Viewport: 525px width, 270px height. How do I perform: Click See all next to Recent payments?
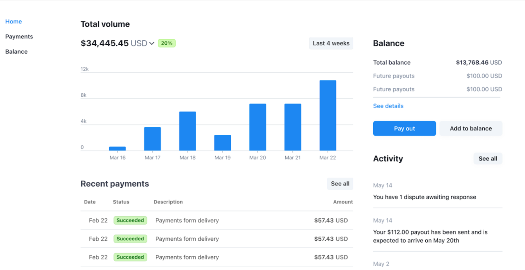pyautogui.click(x=340, y=184)
